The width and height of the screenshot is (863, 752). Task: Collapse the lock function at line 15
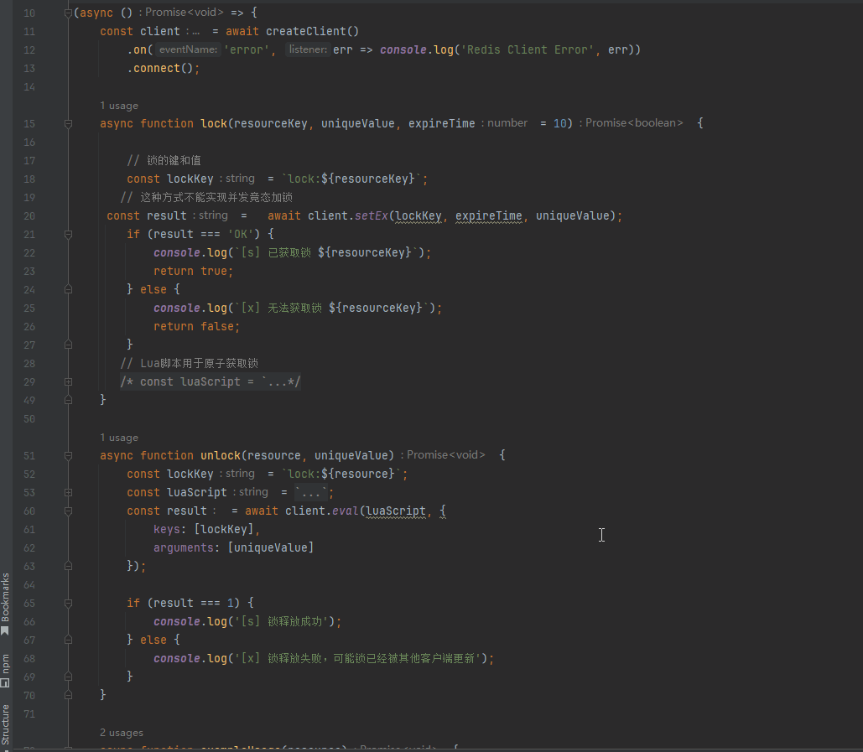[x=68, y=124]
